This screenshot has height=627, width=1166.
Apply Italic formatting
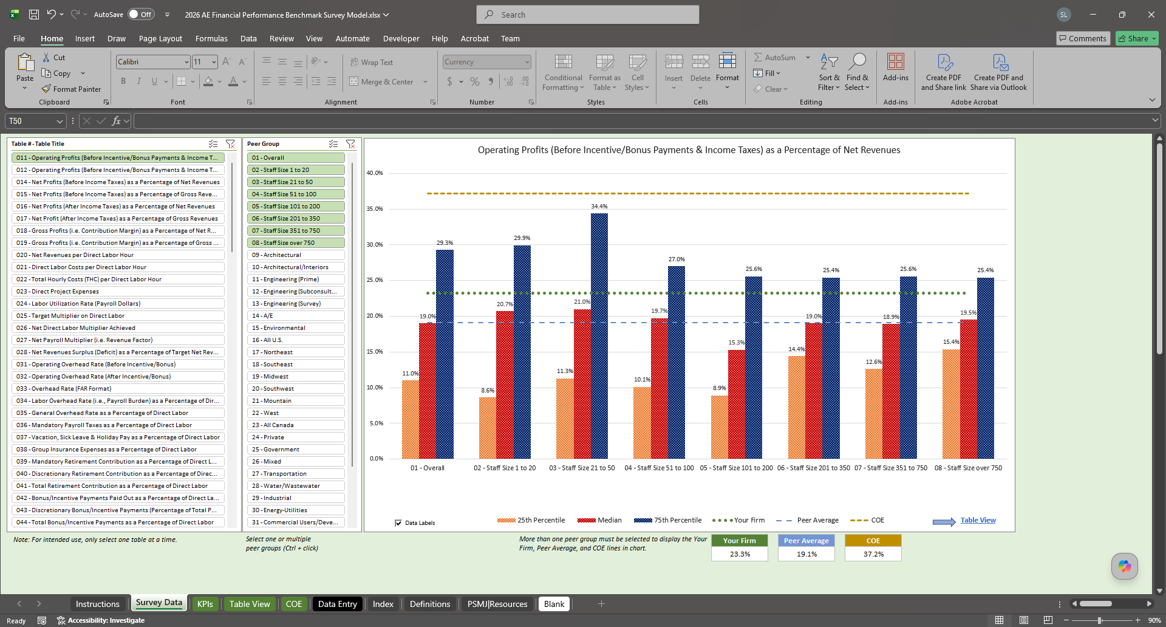[138, 81]
